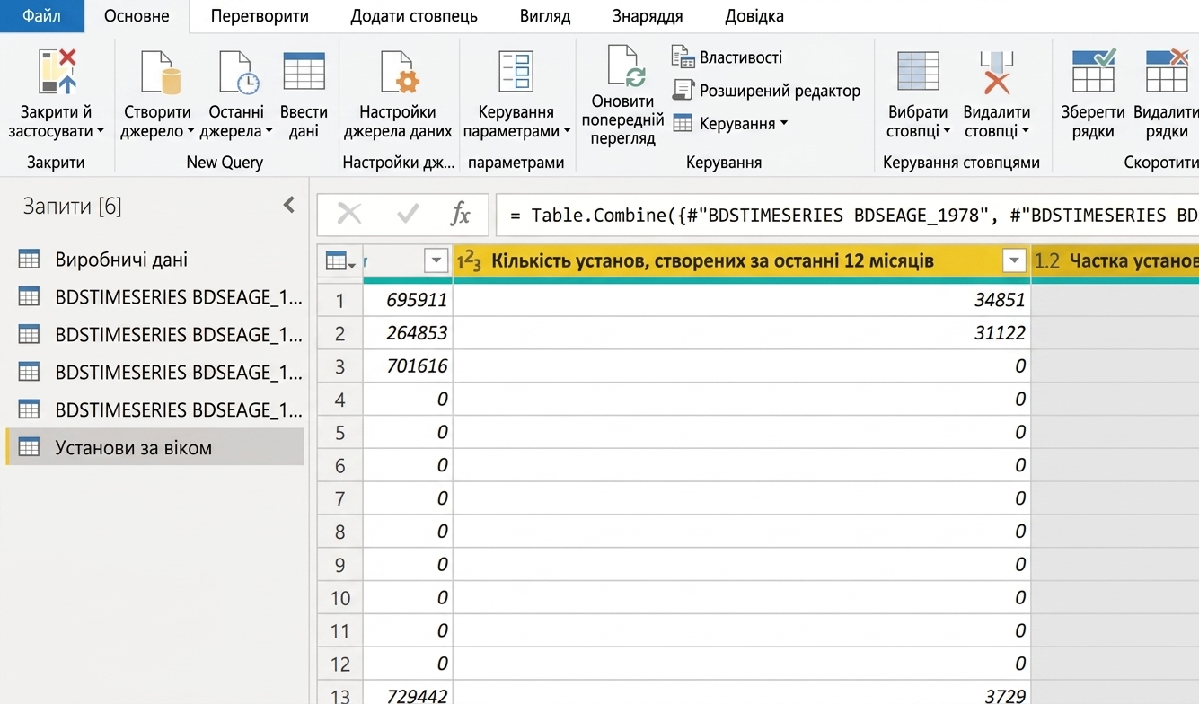
Task: Open filter dropdown of Кількість установ column
Action: pos(1014,261)
